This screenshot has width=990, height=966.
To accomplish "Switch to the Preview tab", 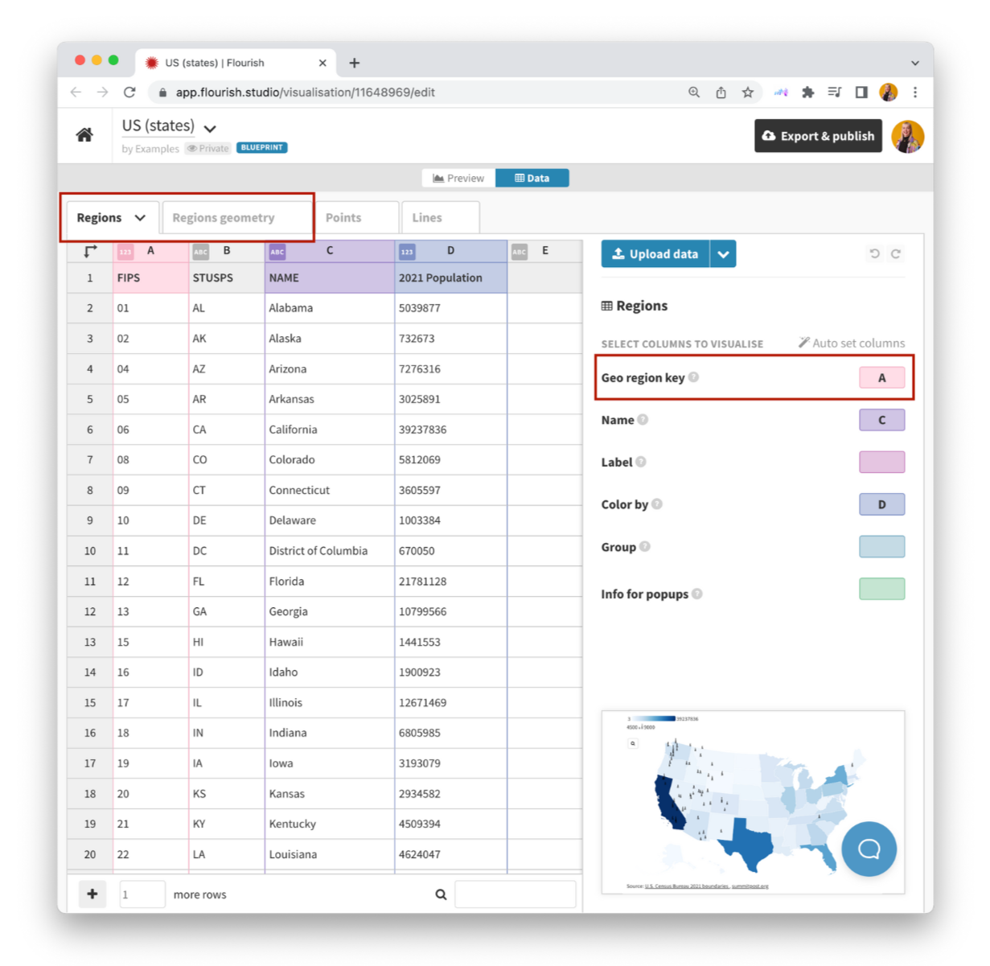I will (458, 178).
